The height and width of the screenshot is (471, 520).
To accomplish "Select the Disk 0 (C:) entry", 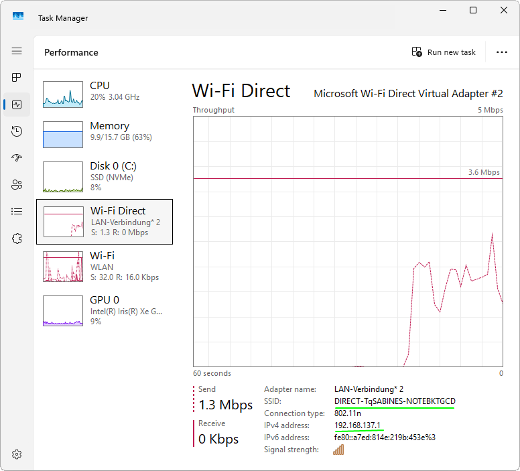I will tap(105, 176).
